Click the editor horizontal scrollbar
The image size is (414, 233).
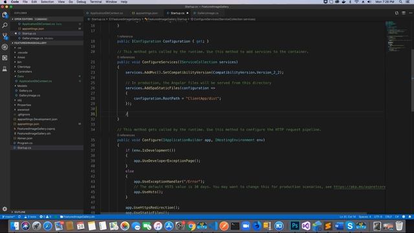point(234,213)
